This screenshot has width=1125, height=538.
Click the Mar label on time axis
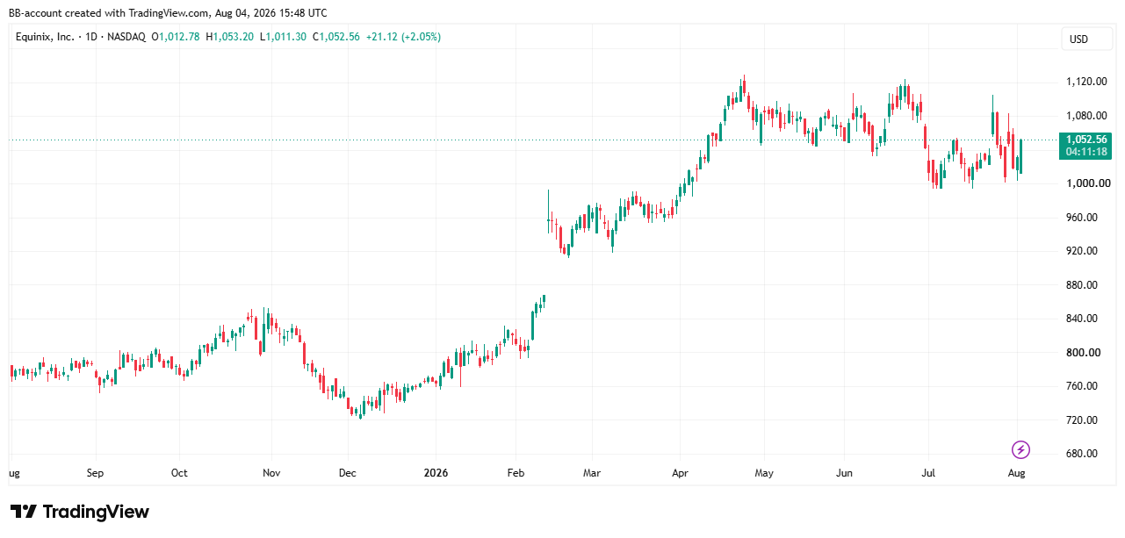tap(592, 473)
